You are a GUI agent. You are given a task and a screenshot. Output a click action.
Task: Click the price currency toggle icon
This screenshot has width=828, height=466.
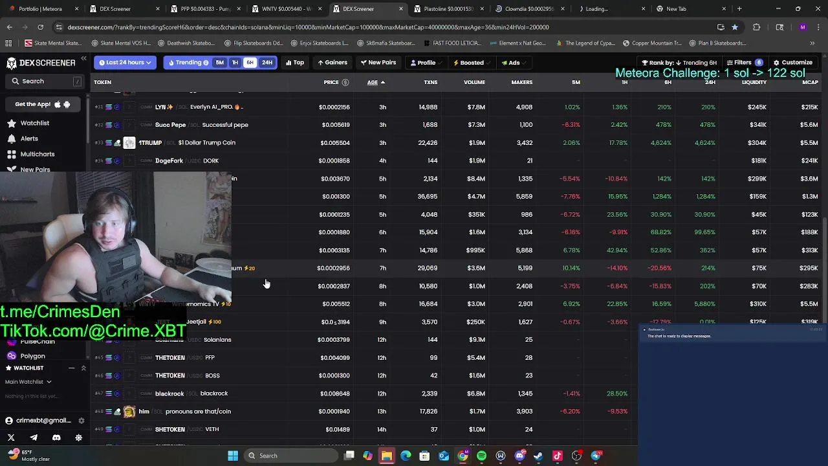click(x=345, y=82)
